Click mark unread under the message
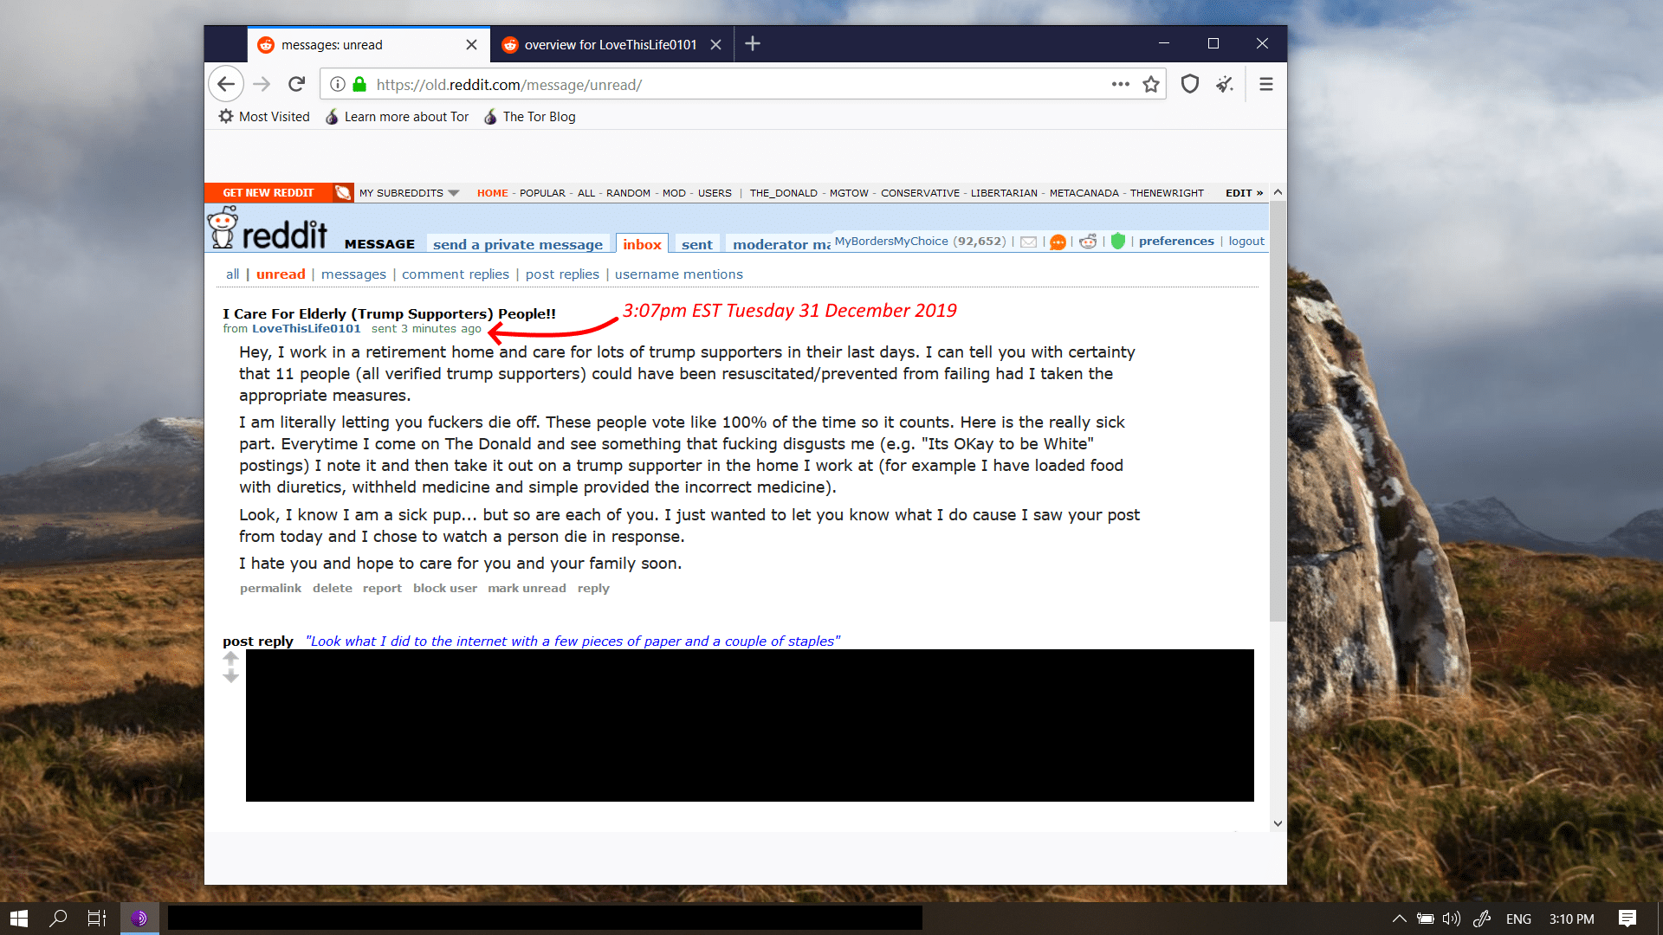Viewport: 1663px width, 935px height. [x=527, y=589]
